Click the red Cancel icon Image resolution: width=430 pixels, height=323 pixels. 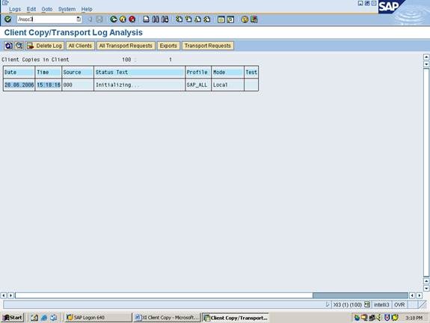pos(132,19)
